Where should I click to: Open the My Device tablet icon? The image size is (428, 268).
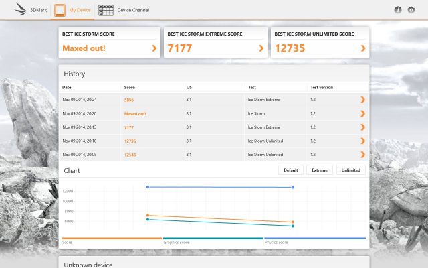(x=60, y=11)
